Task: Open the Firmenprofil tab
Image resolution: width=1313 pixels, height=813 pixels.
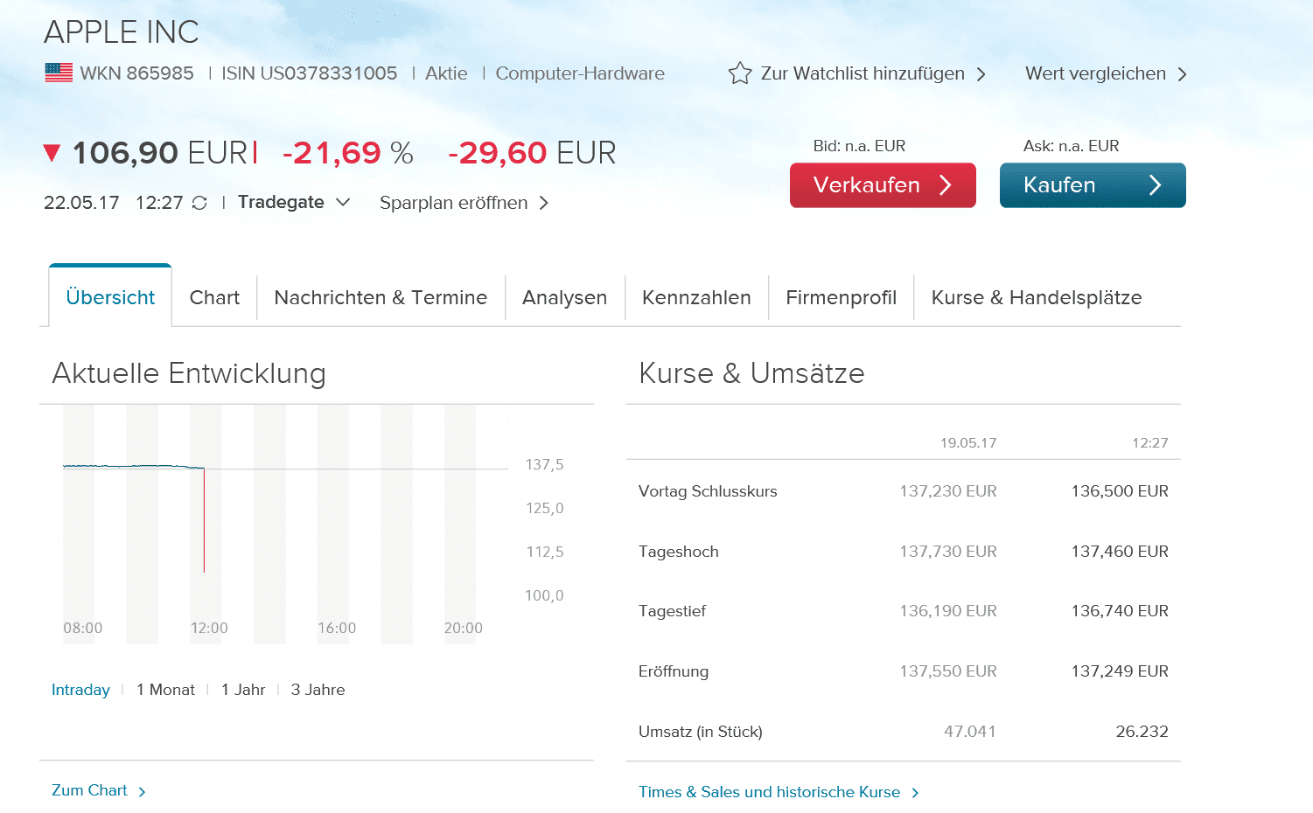Action: [x=841, y=297]
